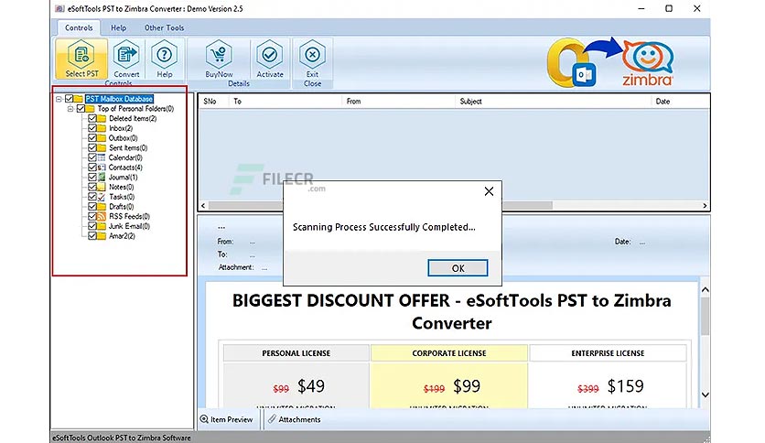Click the Exit toolbar icon
Screen dimensions: 765x443
click(312, 59)
